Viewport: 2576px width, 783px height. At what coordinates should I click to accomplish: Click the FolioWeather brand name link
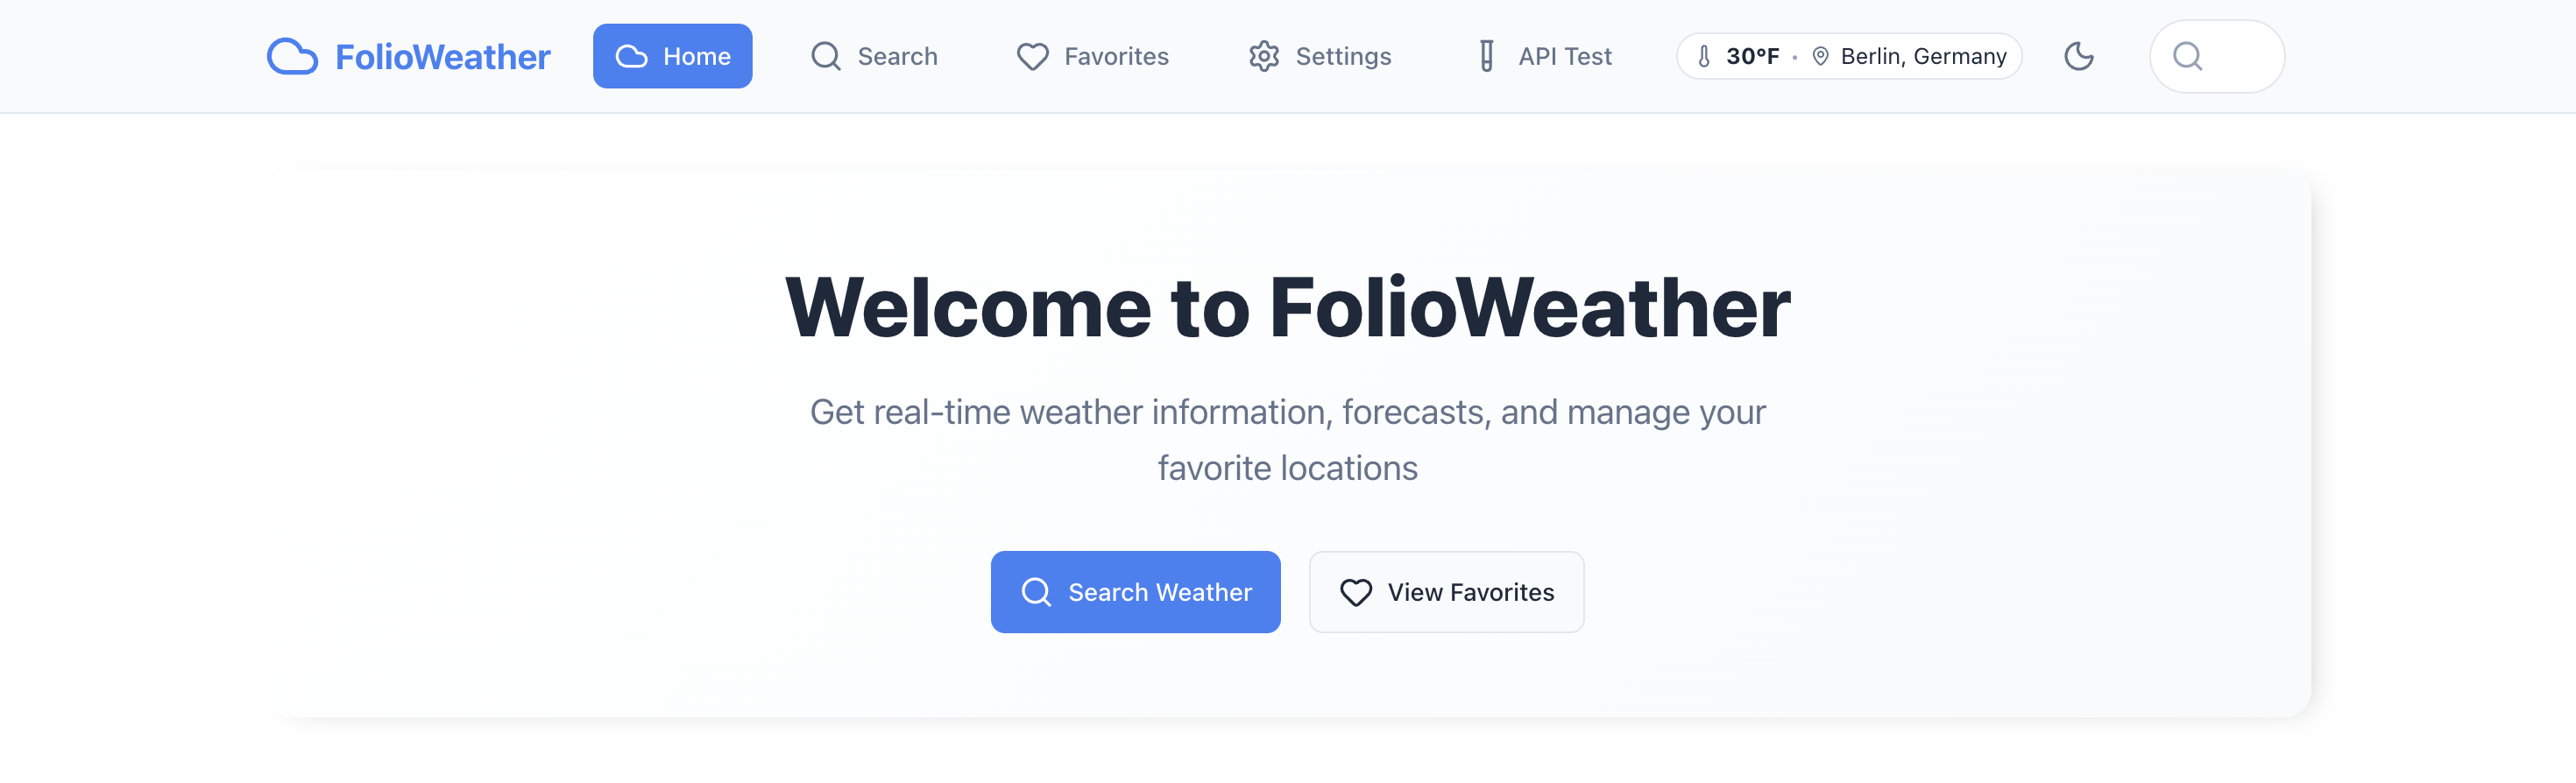tap(442, 57)
